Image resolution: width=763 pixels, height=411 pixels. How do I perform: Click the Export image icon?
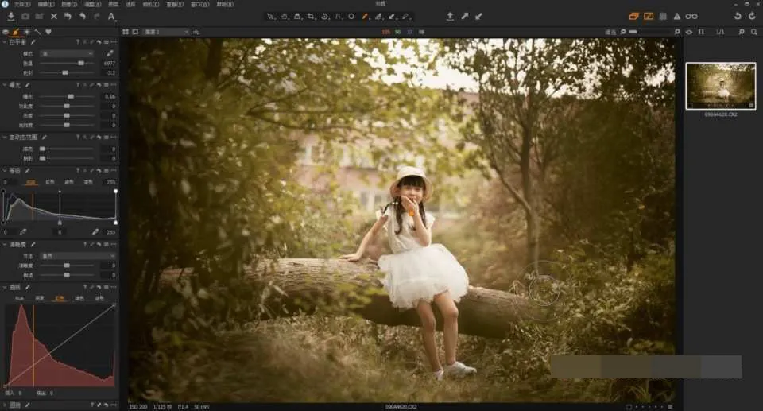tap(450, 17)
